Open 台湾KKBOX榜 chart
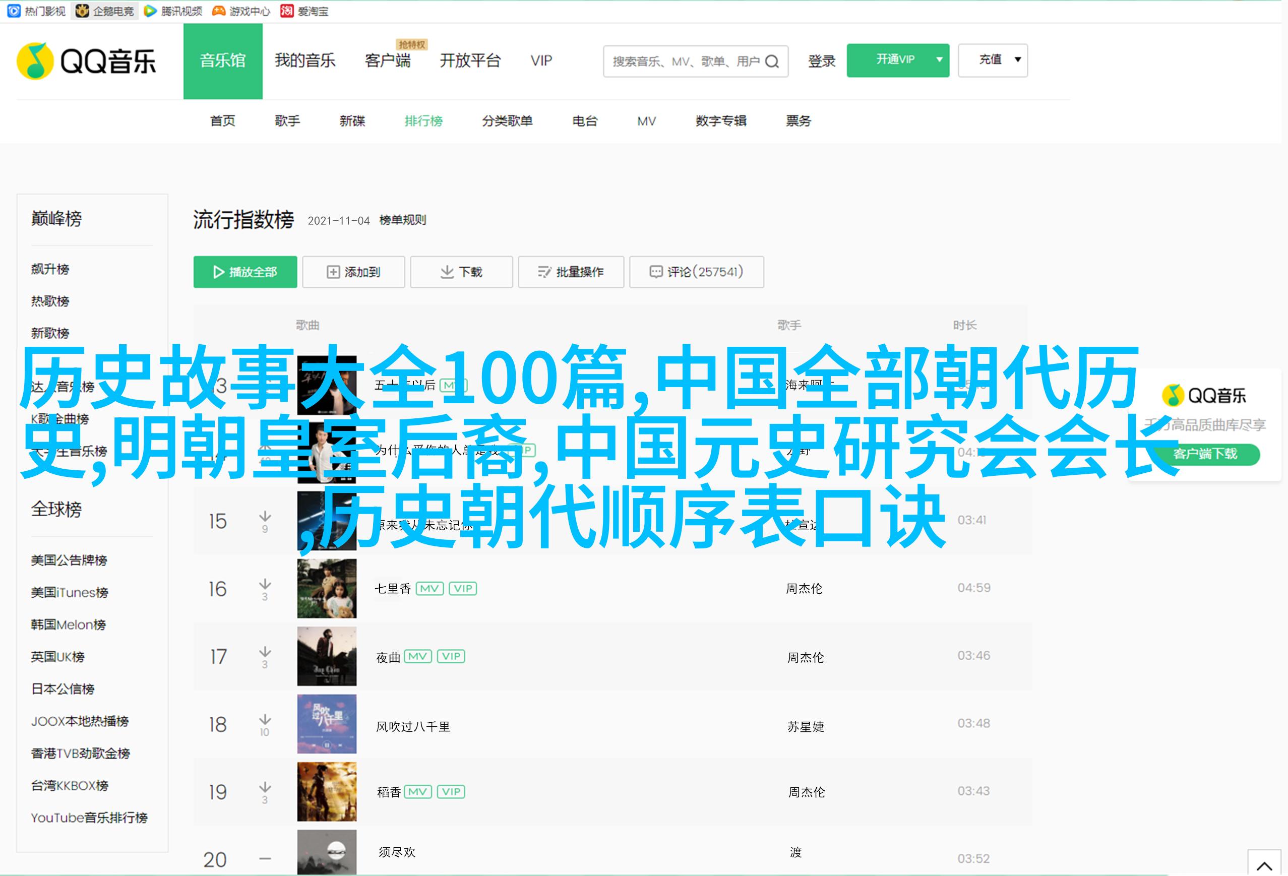 click(70, 785)
